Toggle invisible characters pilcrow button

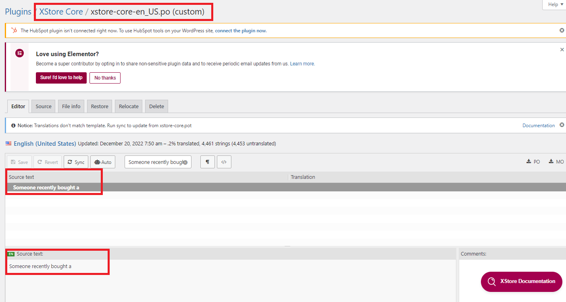click(208, 162)
